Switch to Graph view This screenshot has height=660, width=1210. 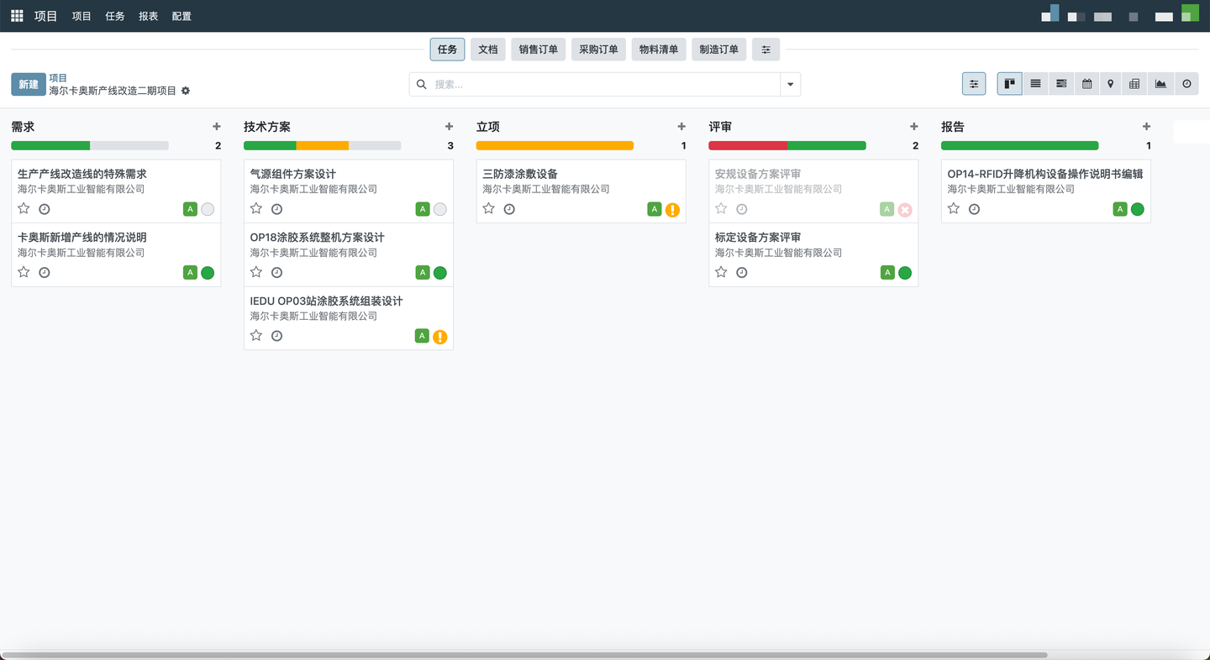1160,84
